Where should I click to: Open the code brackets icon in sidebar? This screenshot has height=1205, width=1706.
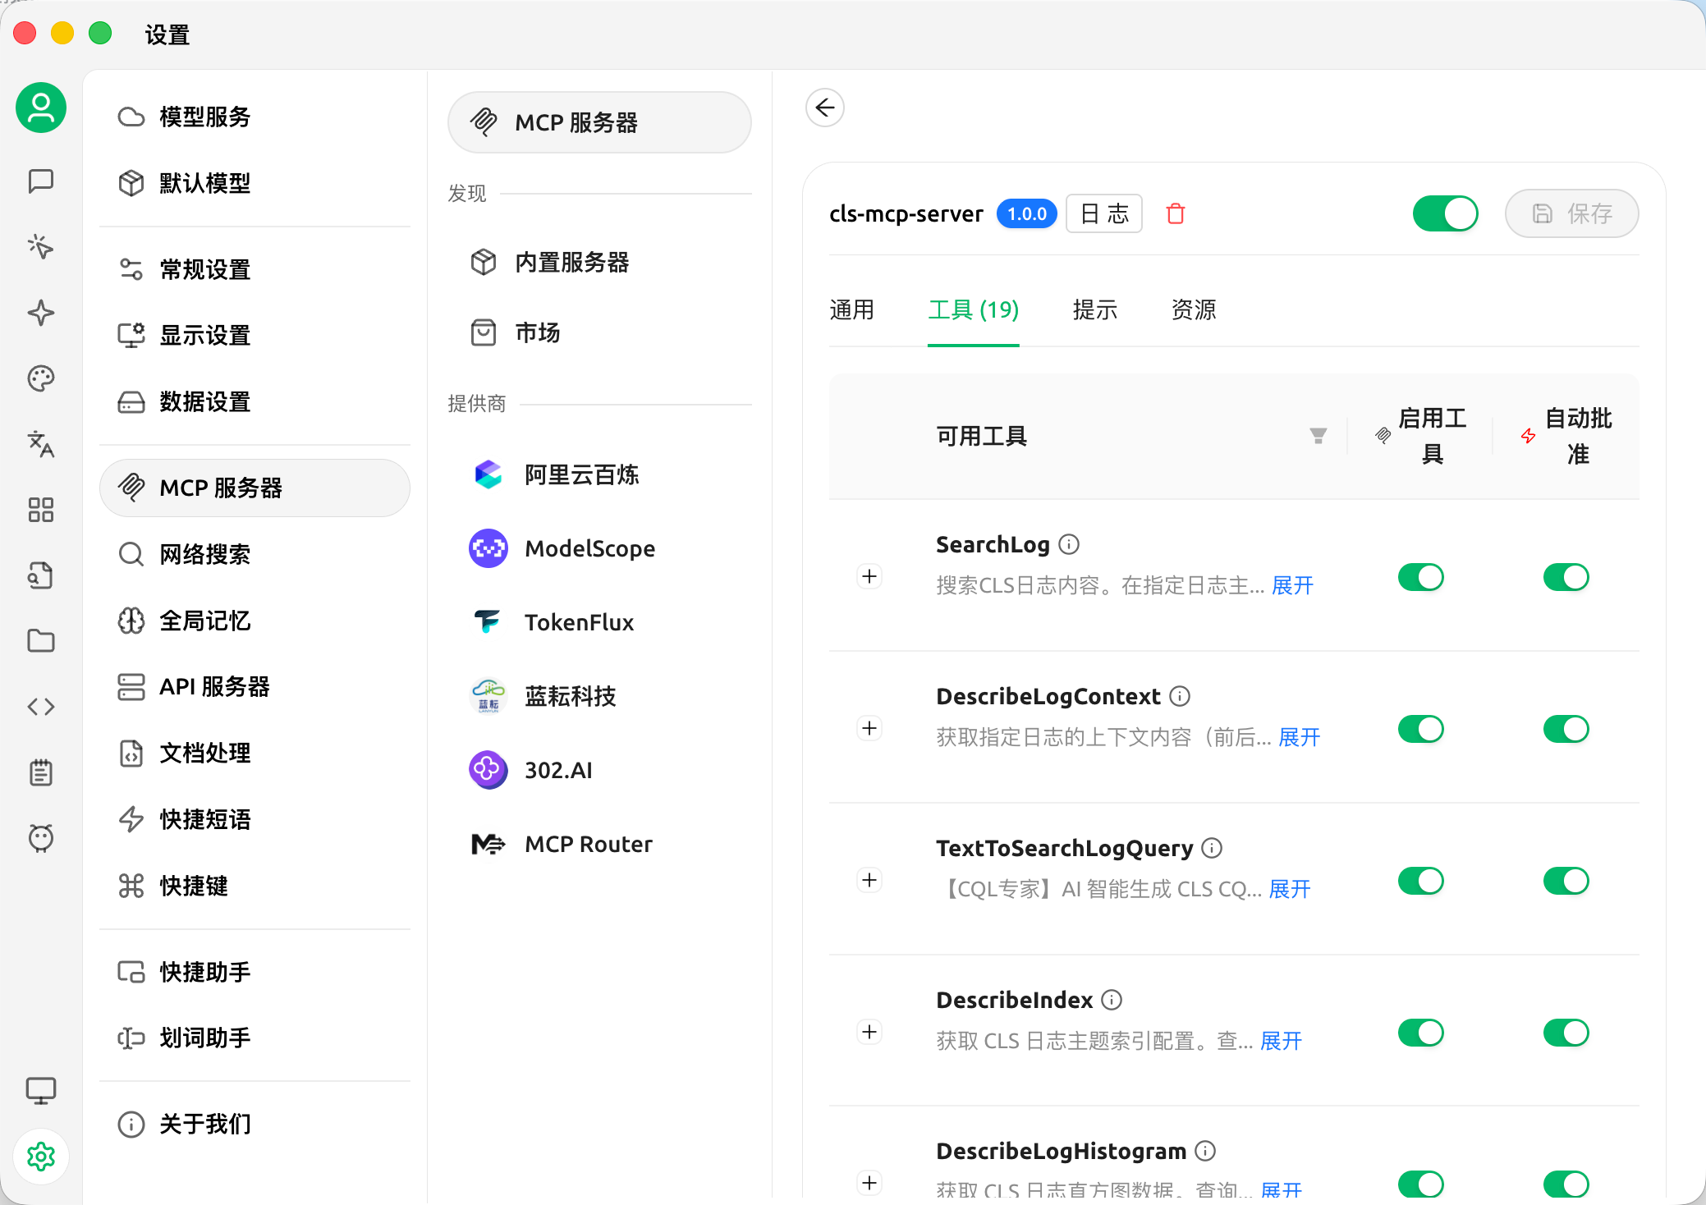coord(41,707)
